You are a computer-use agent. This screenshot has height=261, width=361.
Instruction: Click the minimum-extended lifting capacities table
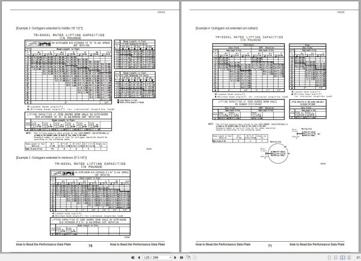pyautogui.click(x=90, y=191)
